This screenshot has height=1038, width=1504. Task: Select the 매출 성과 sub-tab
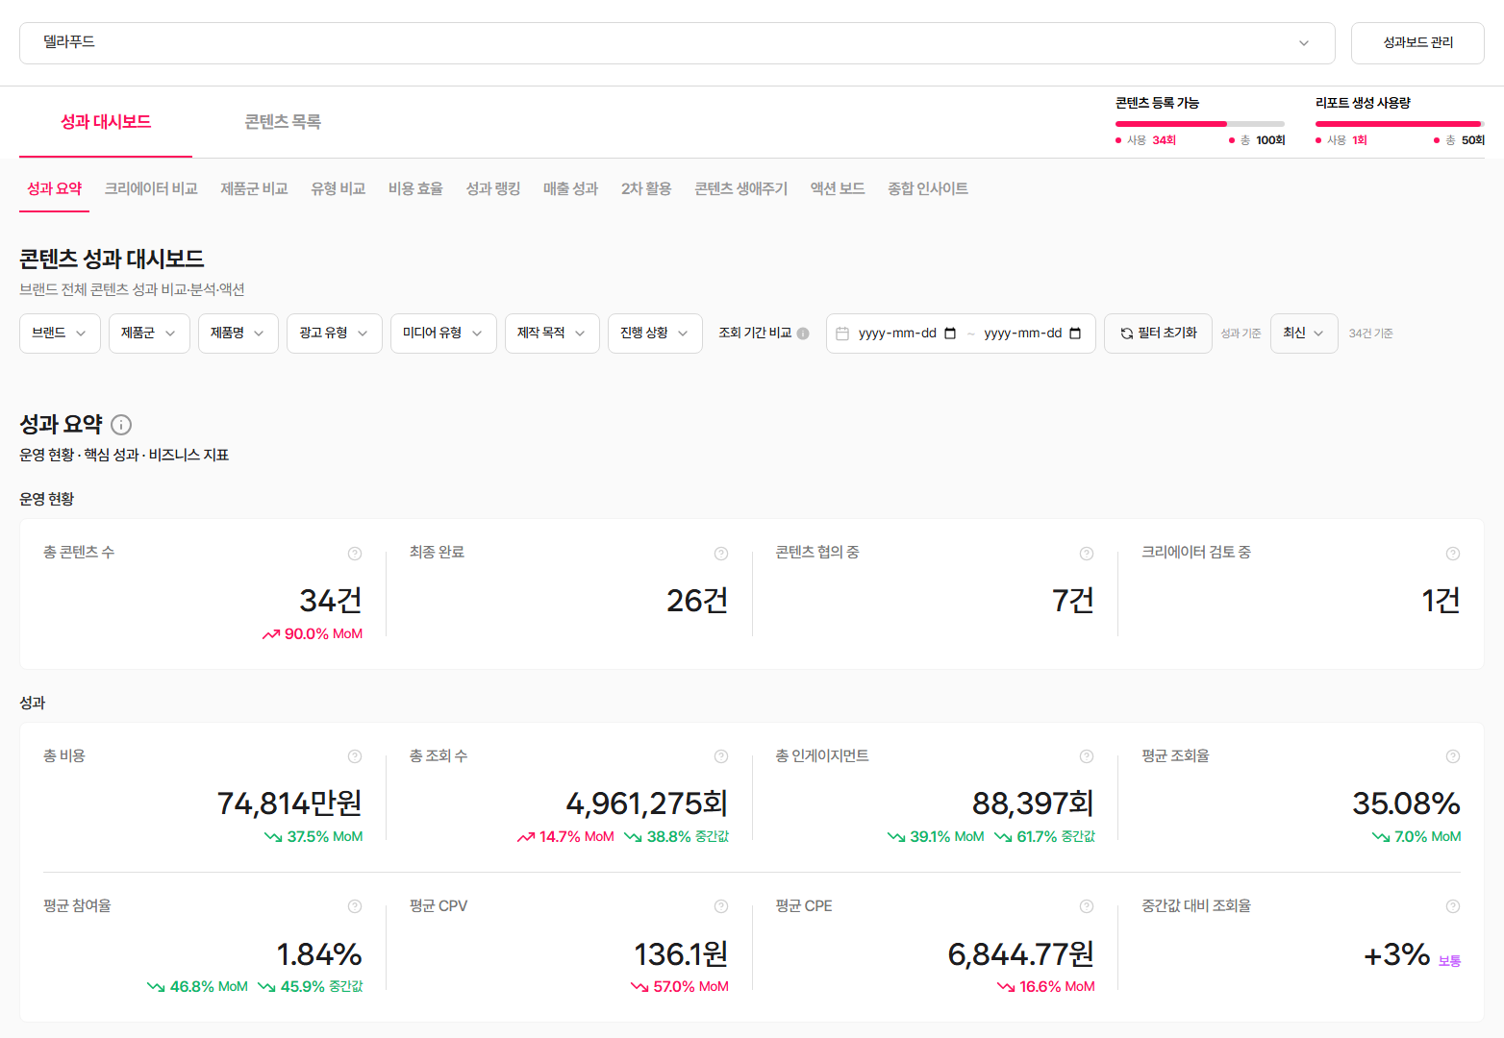point(570,189)
